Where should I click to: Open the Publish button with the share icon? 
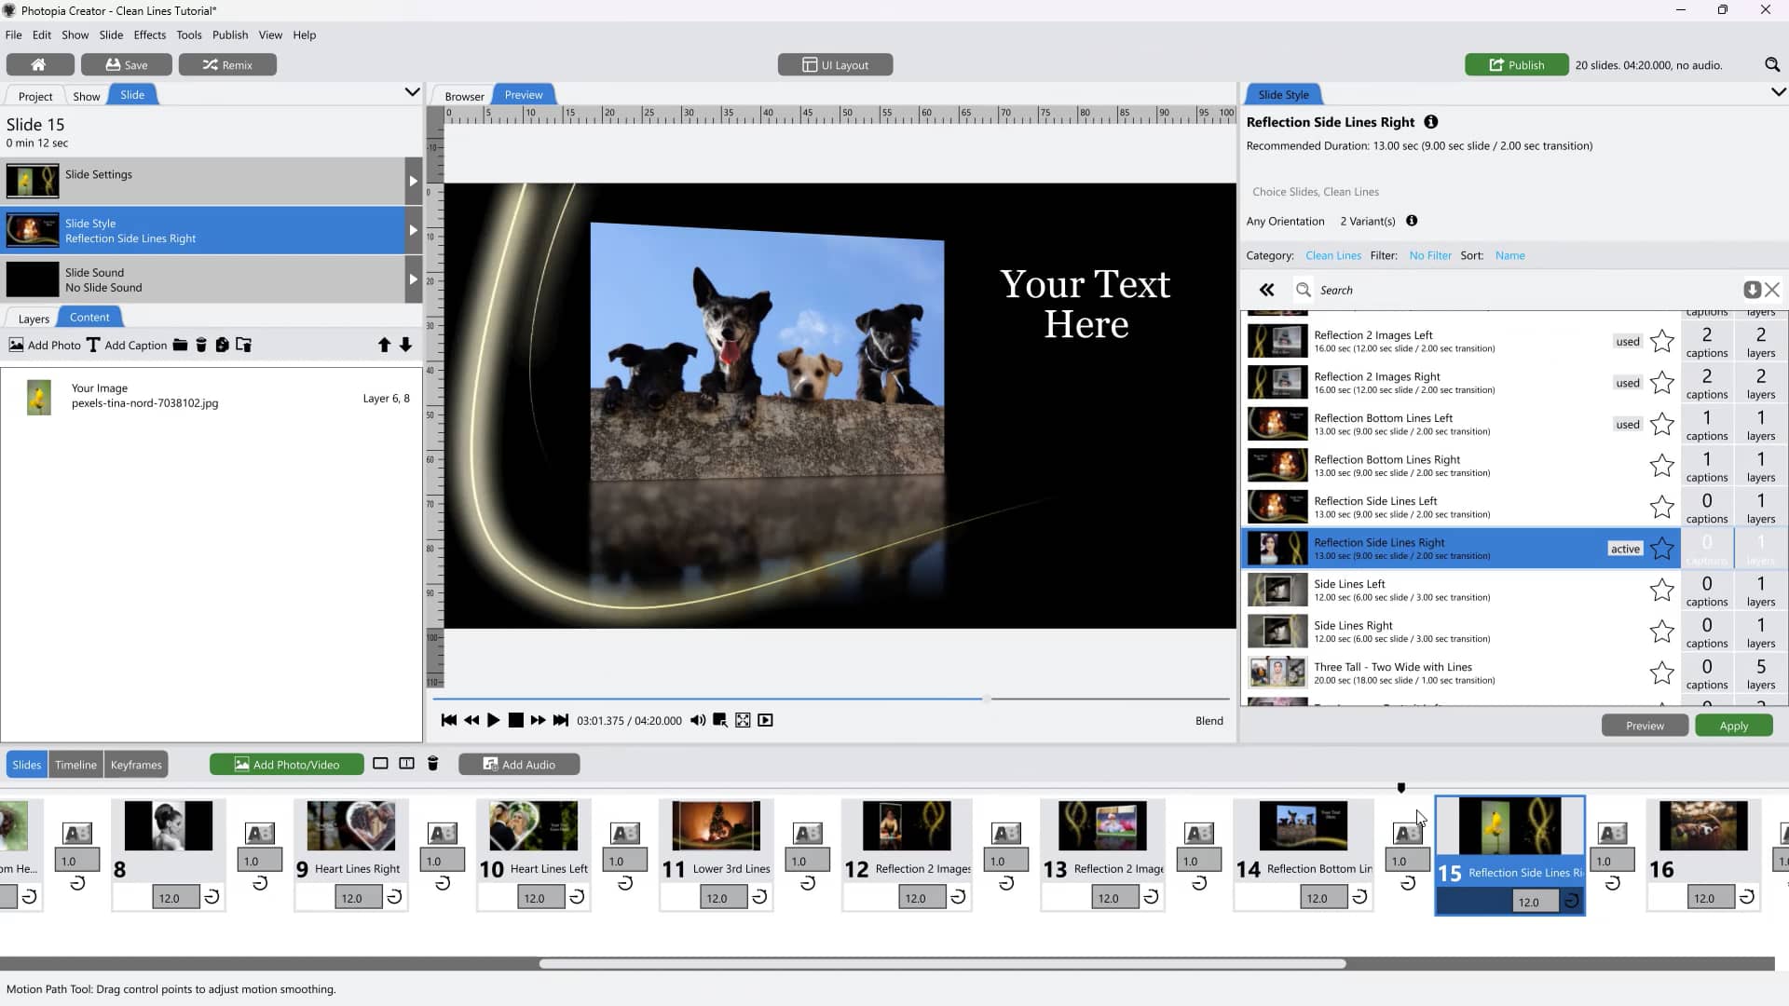(1515, 64)
